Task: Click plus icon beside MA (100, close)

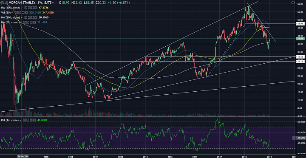Action: [32, 8]
